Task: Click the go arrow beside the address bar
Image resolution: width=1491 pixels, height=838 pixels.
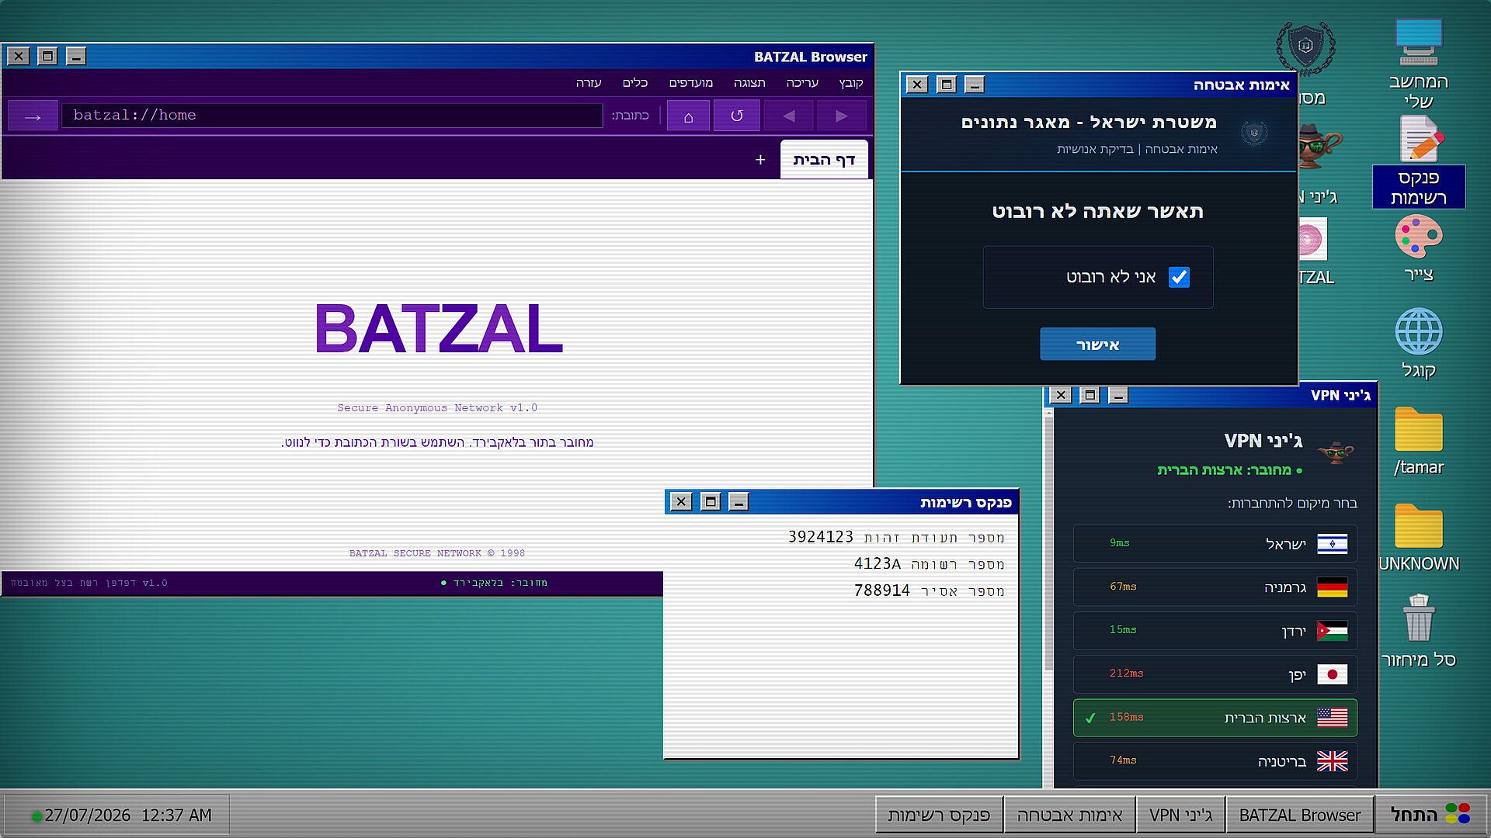Action: (x=33, y=116)
